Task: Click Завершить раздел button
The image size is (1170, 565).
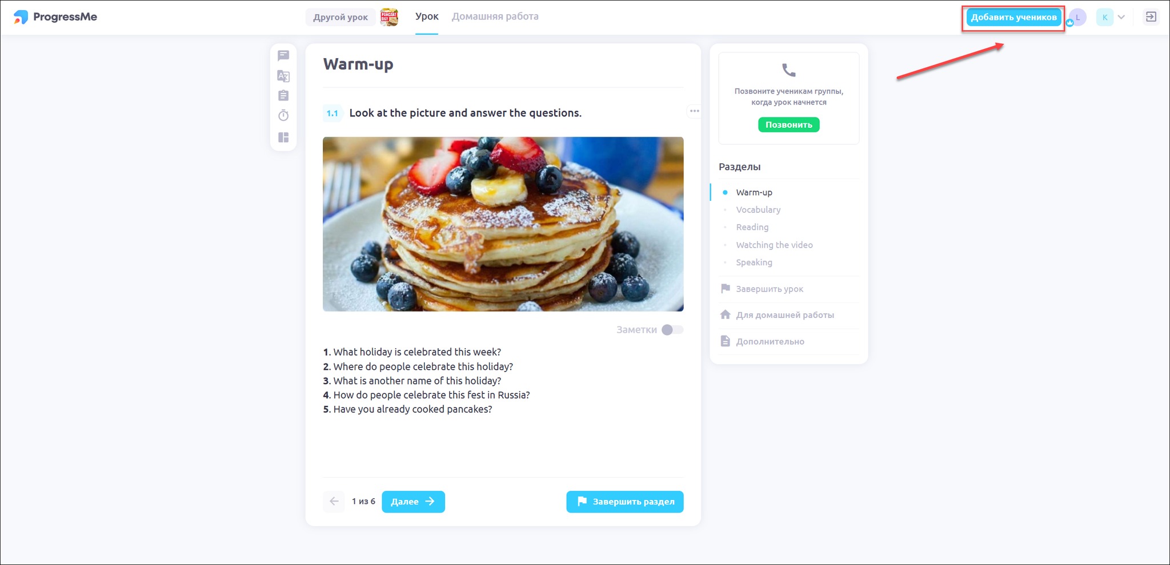Action: coord(625,502)
